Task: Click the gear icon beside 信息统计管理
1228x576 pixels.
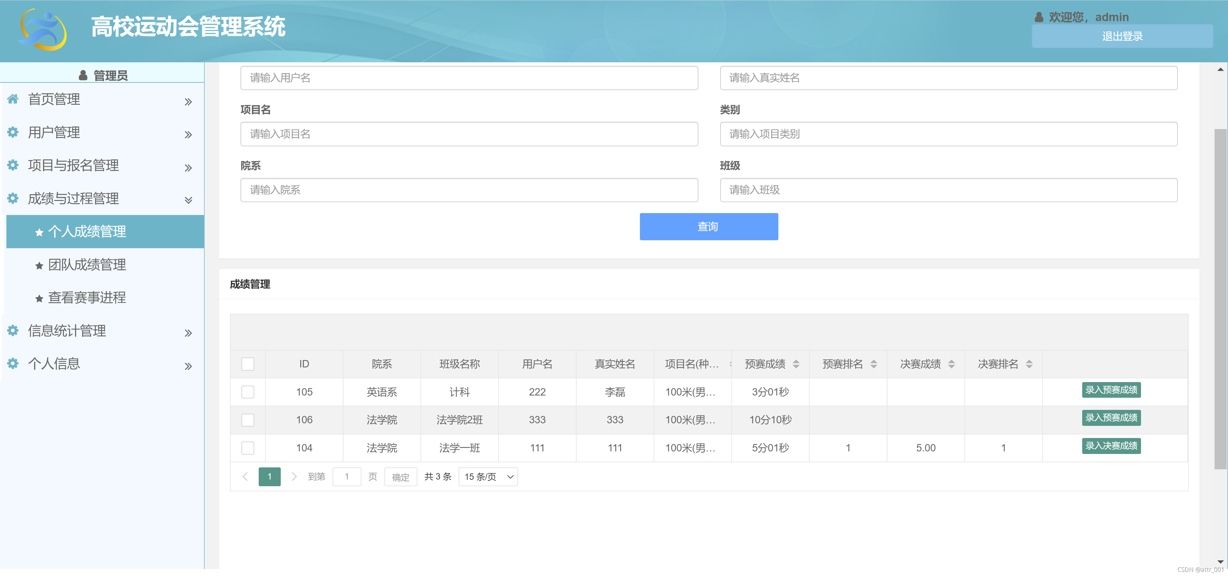Action: [x=13, y=330]
